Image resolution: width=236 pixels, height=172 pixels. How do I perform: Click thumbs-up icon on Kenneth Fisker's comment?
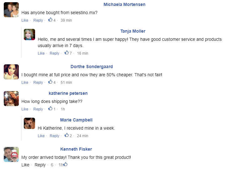(x=66, y=164)
